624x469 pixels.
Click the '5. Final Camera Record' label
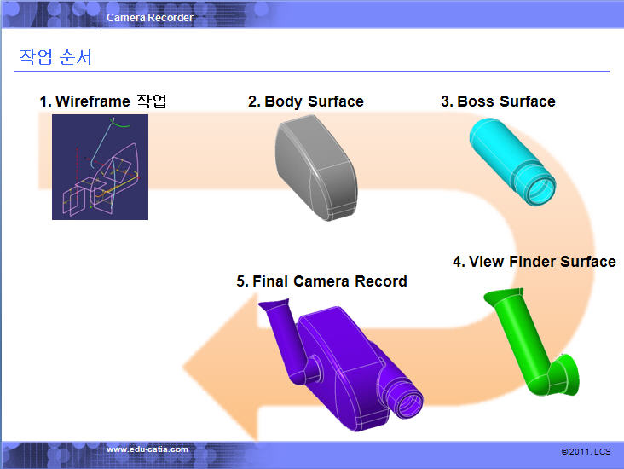(x=321, y=281)
